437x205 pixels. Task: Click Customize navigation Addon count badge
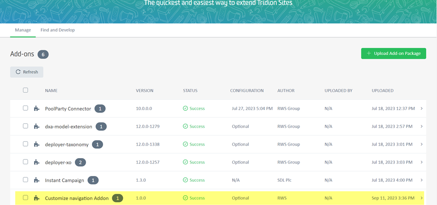point(117,198)
